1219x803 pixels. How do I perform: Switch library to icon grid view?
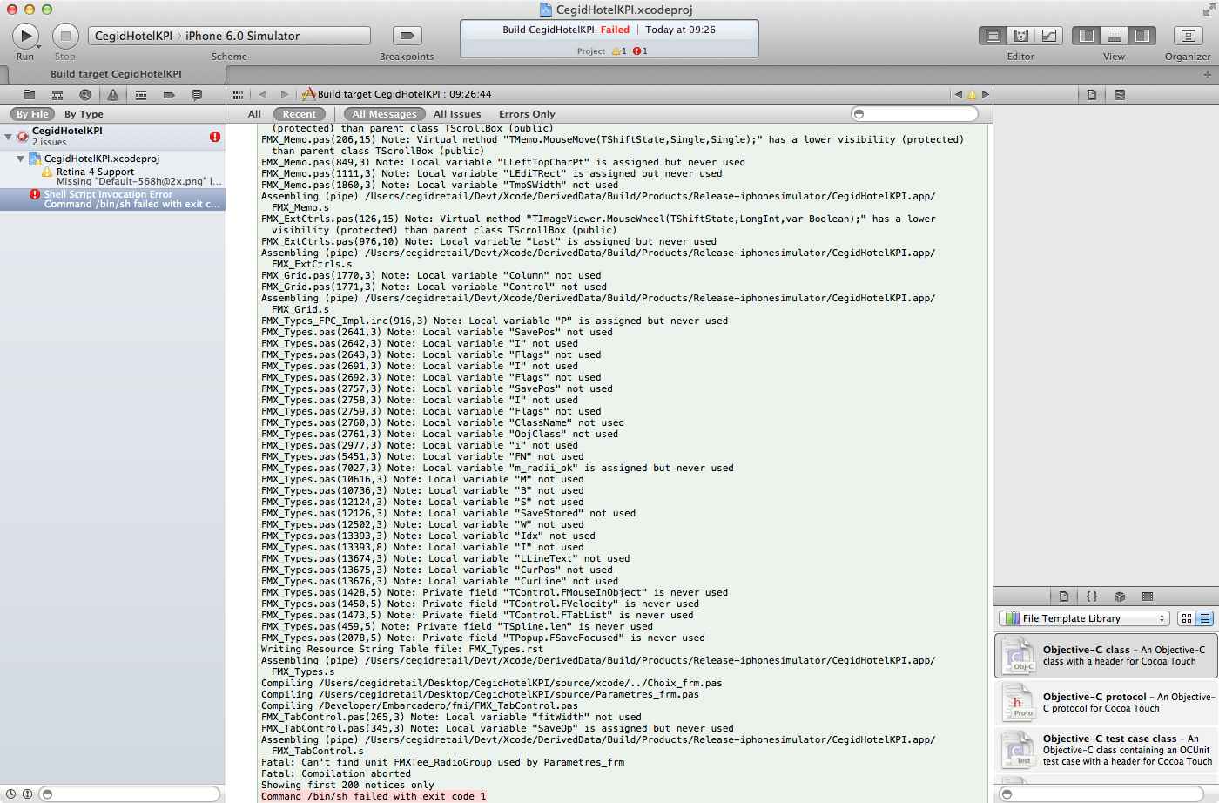click(1186, 618)
